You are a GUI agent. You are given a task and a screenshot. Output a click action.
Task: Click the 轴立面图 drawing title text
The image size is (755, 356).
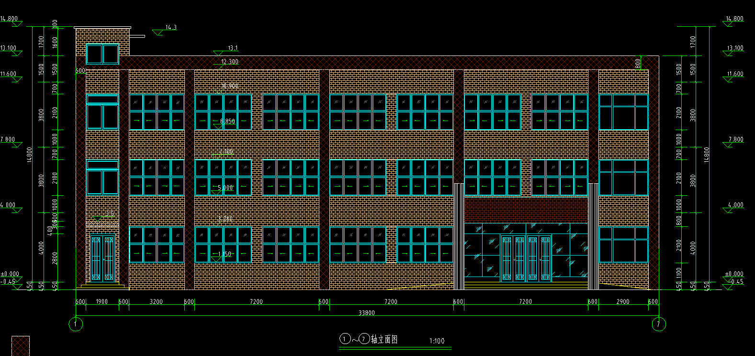tap(384, 340)
